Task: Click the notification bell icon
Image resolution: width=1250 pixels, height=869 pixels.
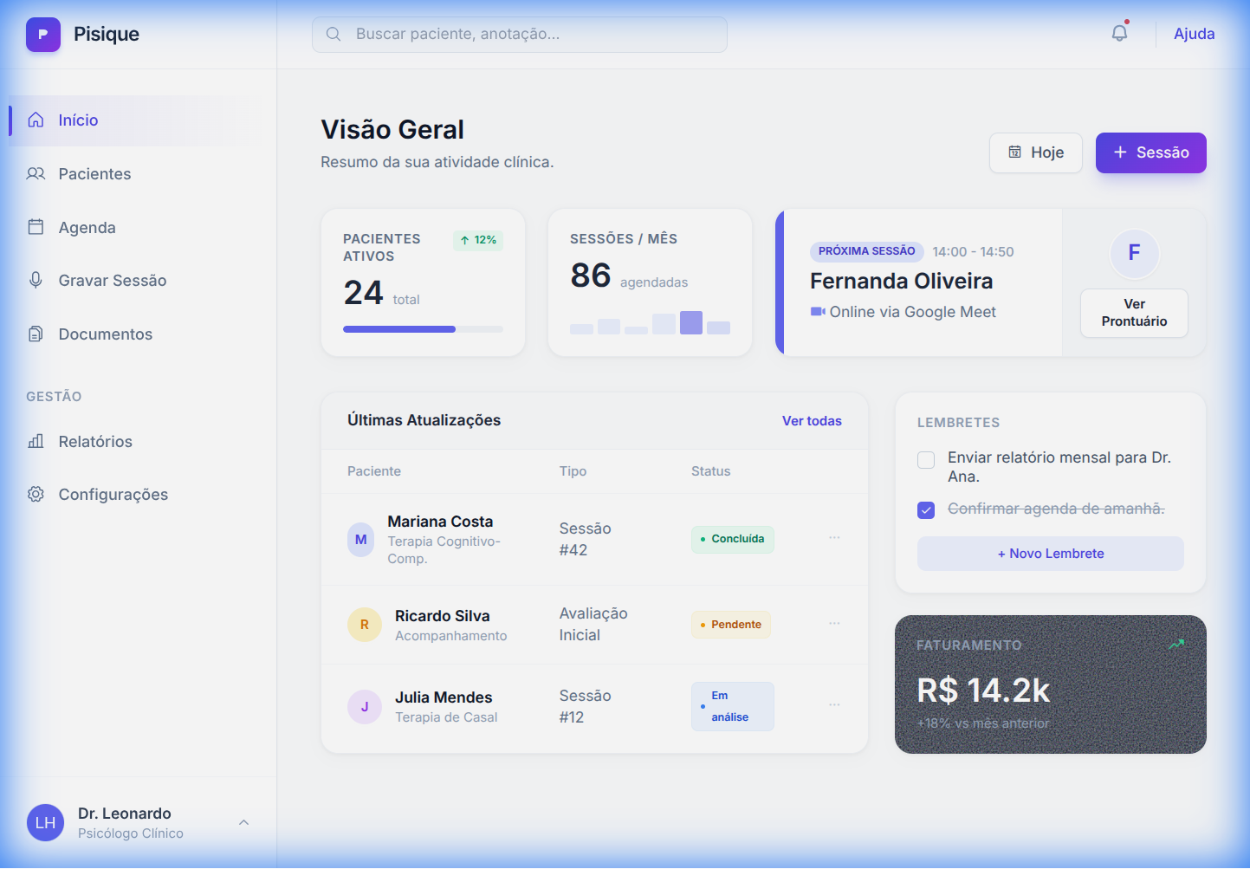Action: [x=1118, y=31]
